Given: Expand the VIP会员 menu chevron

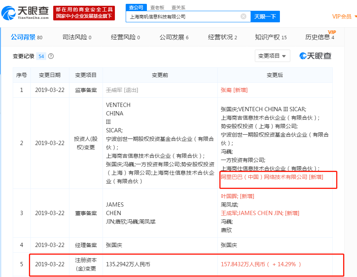Looking at the screenshot, I should pyautogui.click(x=355, y=17).
